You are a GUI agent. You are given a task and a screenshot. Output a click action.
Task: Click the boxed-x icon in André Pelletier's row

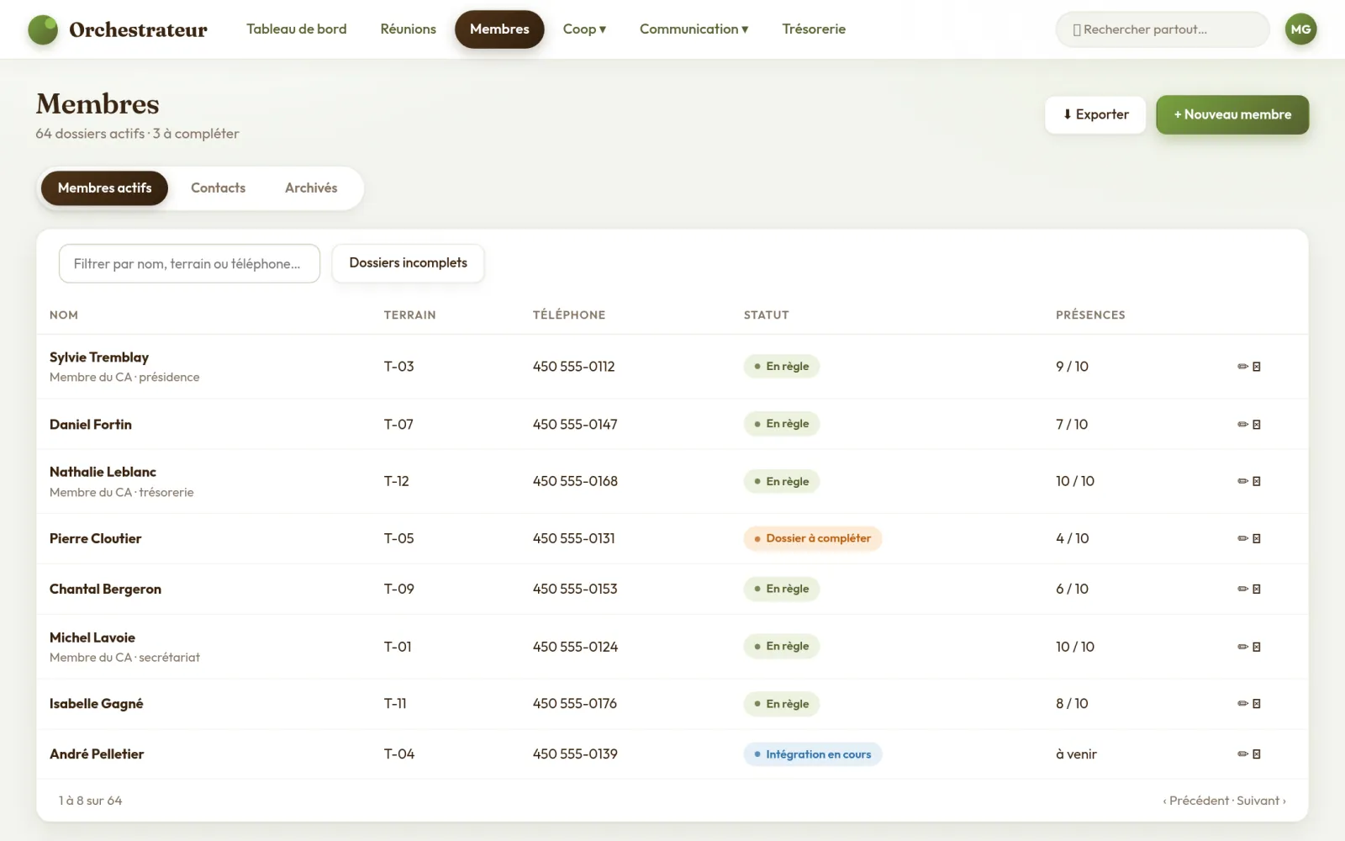coord(1257,754)
